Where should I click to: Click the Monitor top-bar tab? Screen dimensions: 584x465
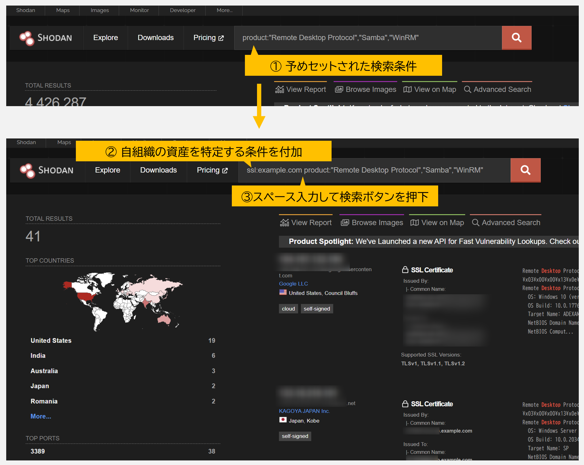tap(139, 10)
